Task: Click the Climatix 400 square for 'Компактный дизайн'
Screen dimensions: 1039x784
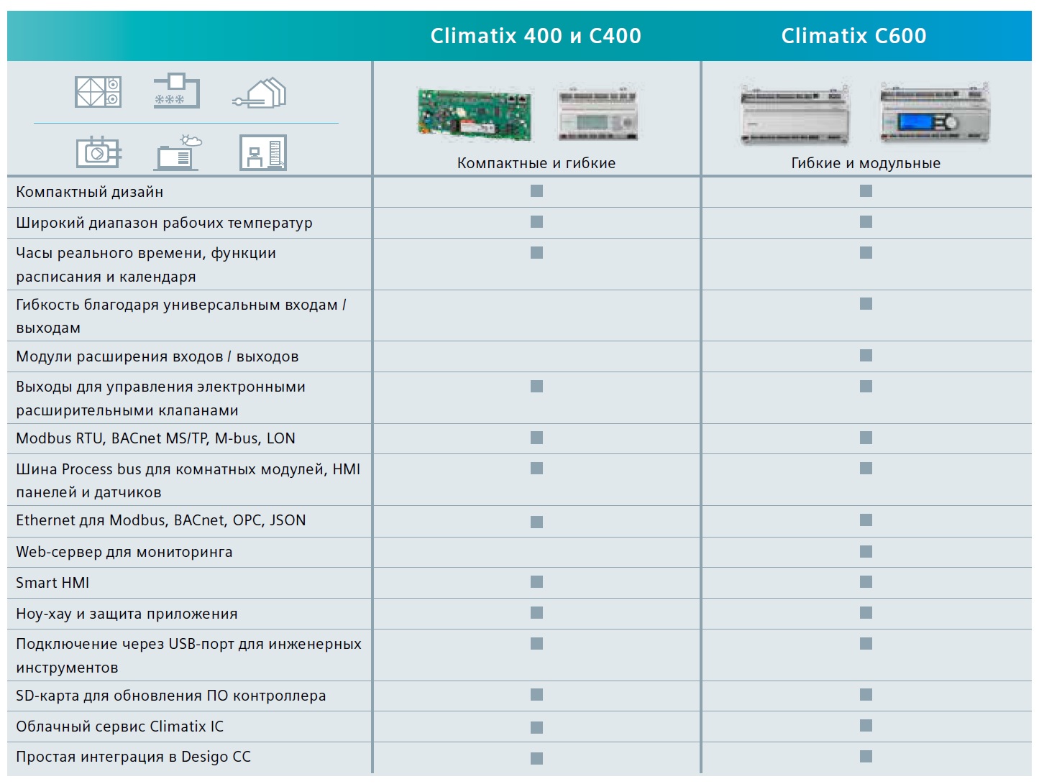Action: click(536, 190)
